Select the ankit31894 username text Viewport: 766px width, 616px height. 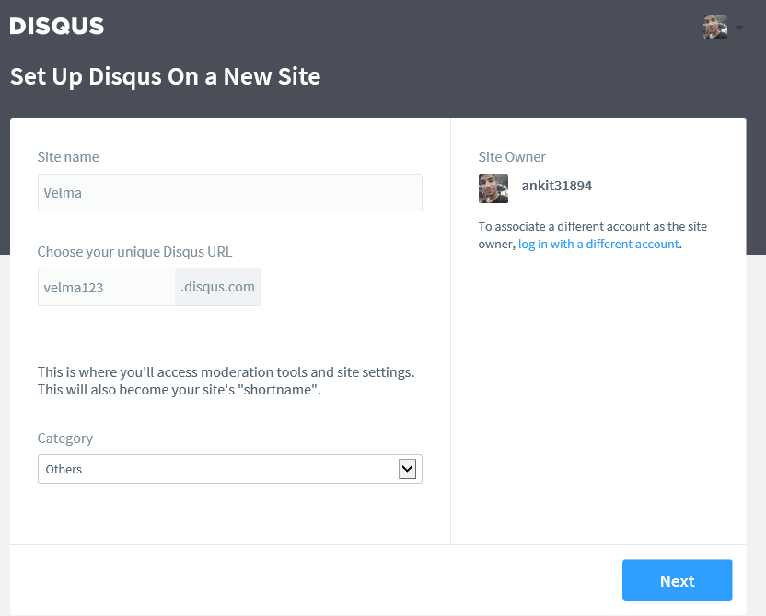[556, 186]
